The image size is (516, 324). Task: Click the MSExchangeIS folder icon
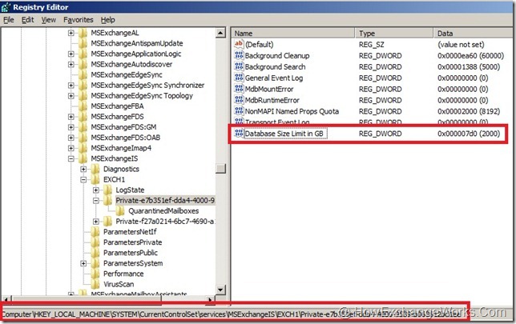(x=83, y=158)
